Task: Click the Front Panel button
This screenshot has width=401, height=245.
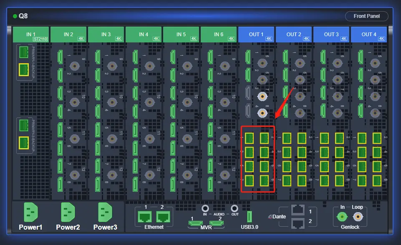Action: (366, 16)
